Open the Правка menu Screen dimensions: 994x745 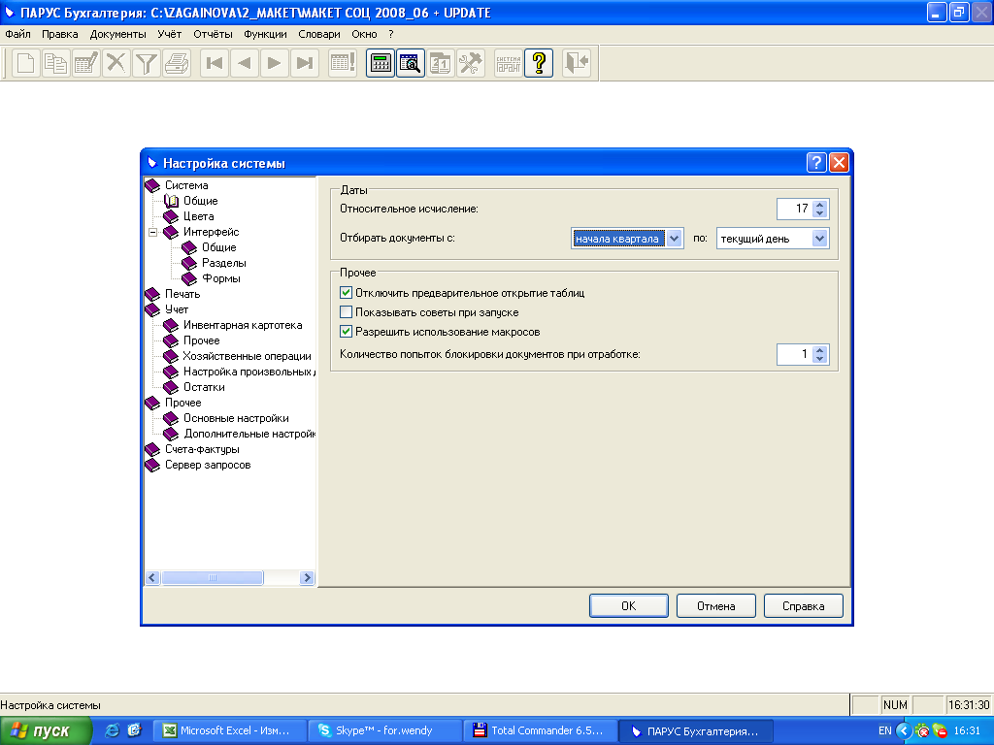tap(59, 34)
